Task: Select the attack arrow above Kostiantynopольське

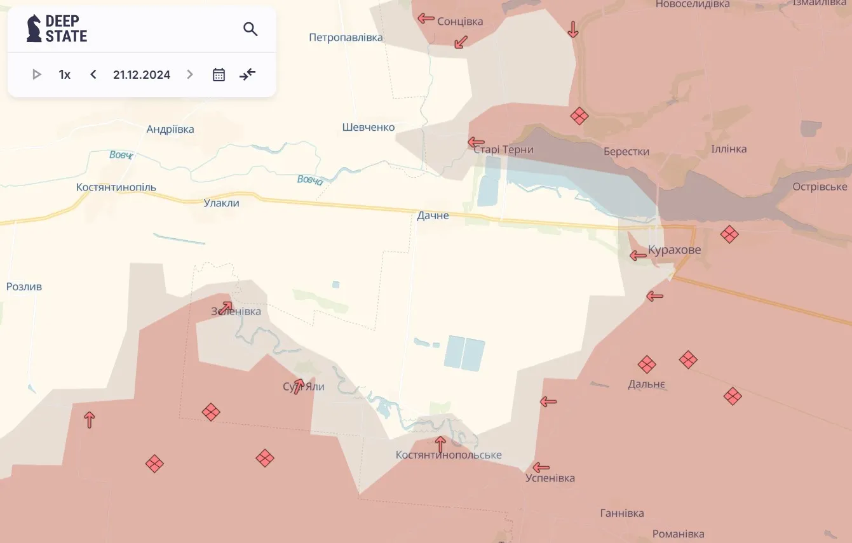Action: tap(441, 444)
